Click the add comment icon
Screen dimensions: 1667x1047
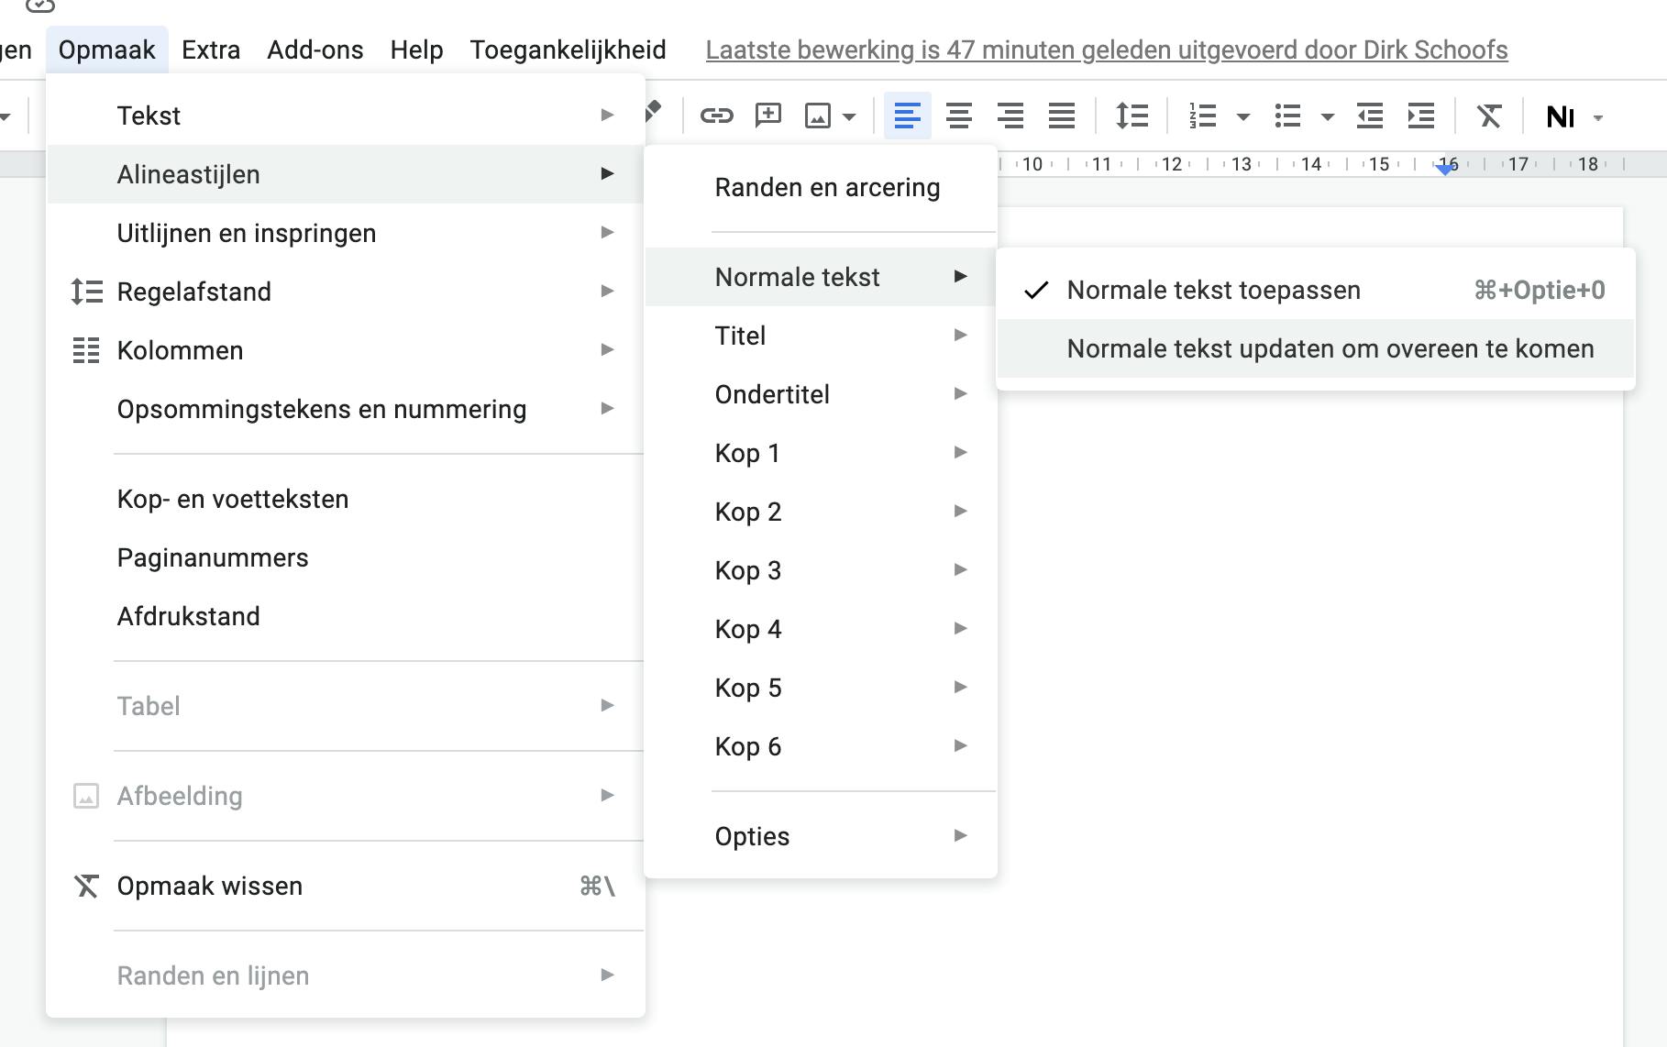[767, 116]
